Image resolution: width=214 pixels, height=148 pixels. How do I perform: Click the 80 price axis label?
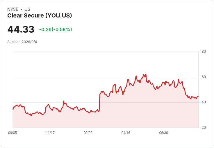[x=204, y=52]
